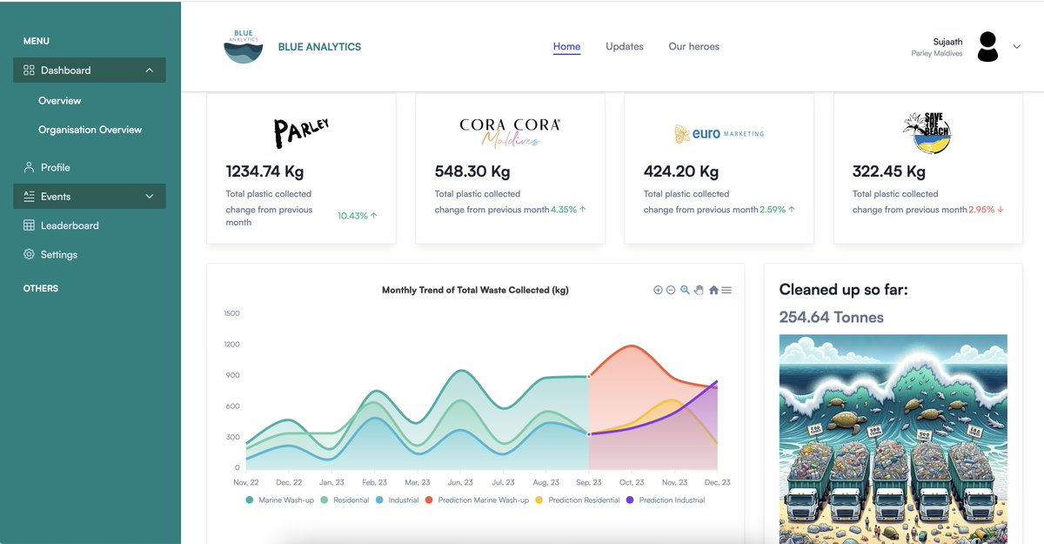
Task: Click the Cora Cora Maldives logo
Action: pyautogui.click(x=510, y=132)
